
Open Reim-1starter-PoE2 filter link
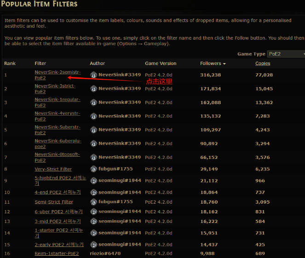57,253
